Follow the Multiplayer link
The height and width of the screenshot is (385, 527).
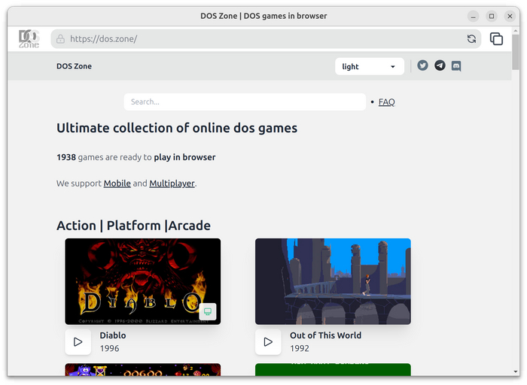[x=172, y=183]
